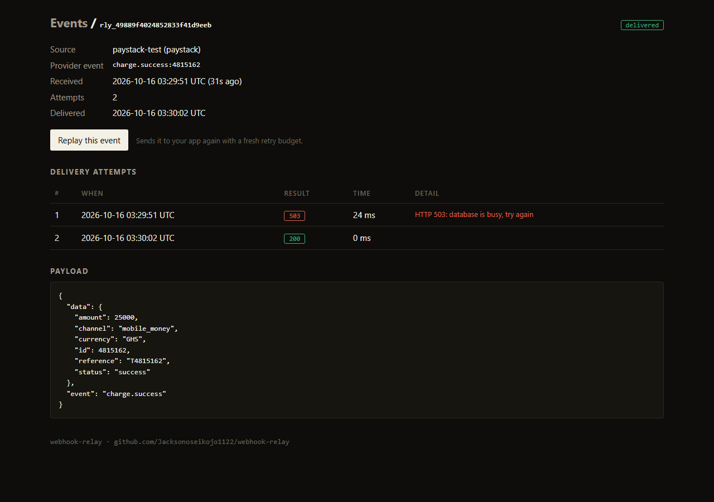This screenshot has height=502, width=714.
Task: Select the Received timestamp 03:29:51 UTC (31s ago)
Action: [x=177, y=81]
